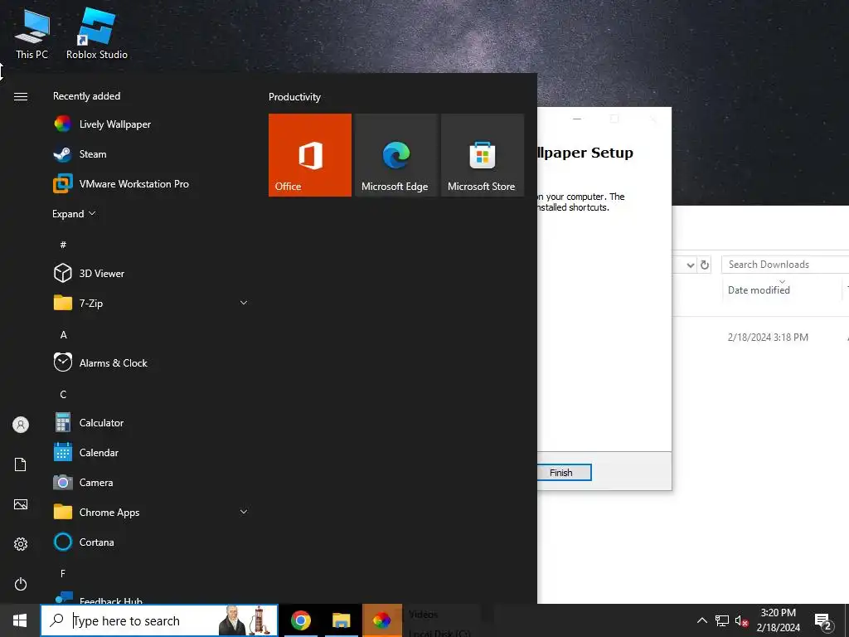Open user account icon in Start sidebar
Image resolution: width=849 pixels, height=637 pixels.
[x=21, y=425]
